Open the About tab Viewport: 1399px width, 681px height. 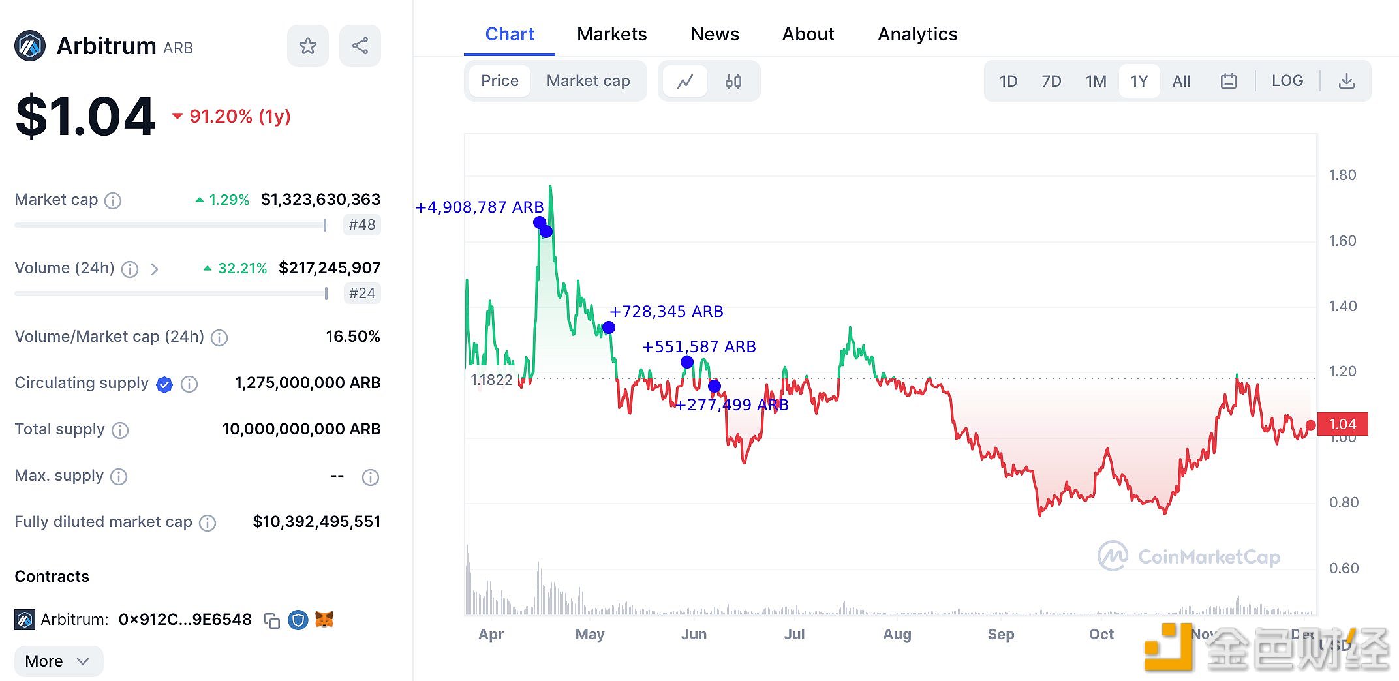tap(808, 34)
